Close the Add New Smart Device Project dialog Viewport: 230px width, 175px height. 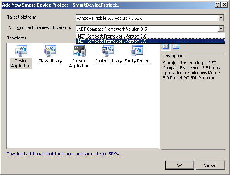225,5
